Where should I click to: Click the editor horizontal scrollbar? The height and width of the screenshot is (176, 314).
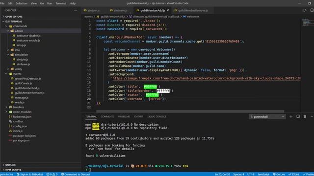(x=190, y=111)
